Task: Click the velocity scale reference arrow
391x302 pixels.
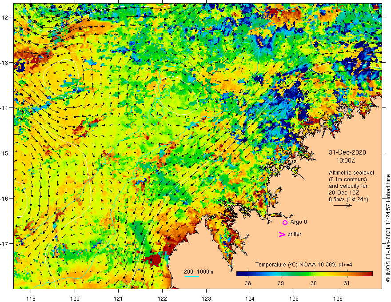Action: [x=343, y=205]
